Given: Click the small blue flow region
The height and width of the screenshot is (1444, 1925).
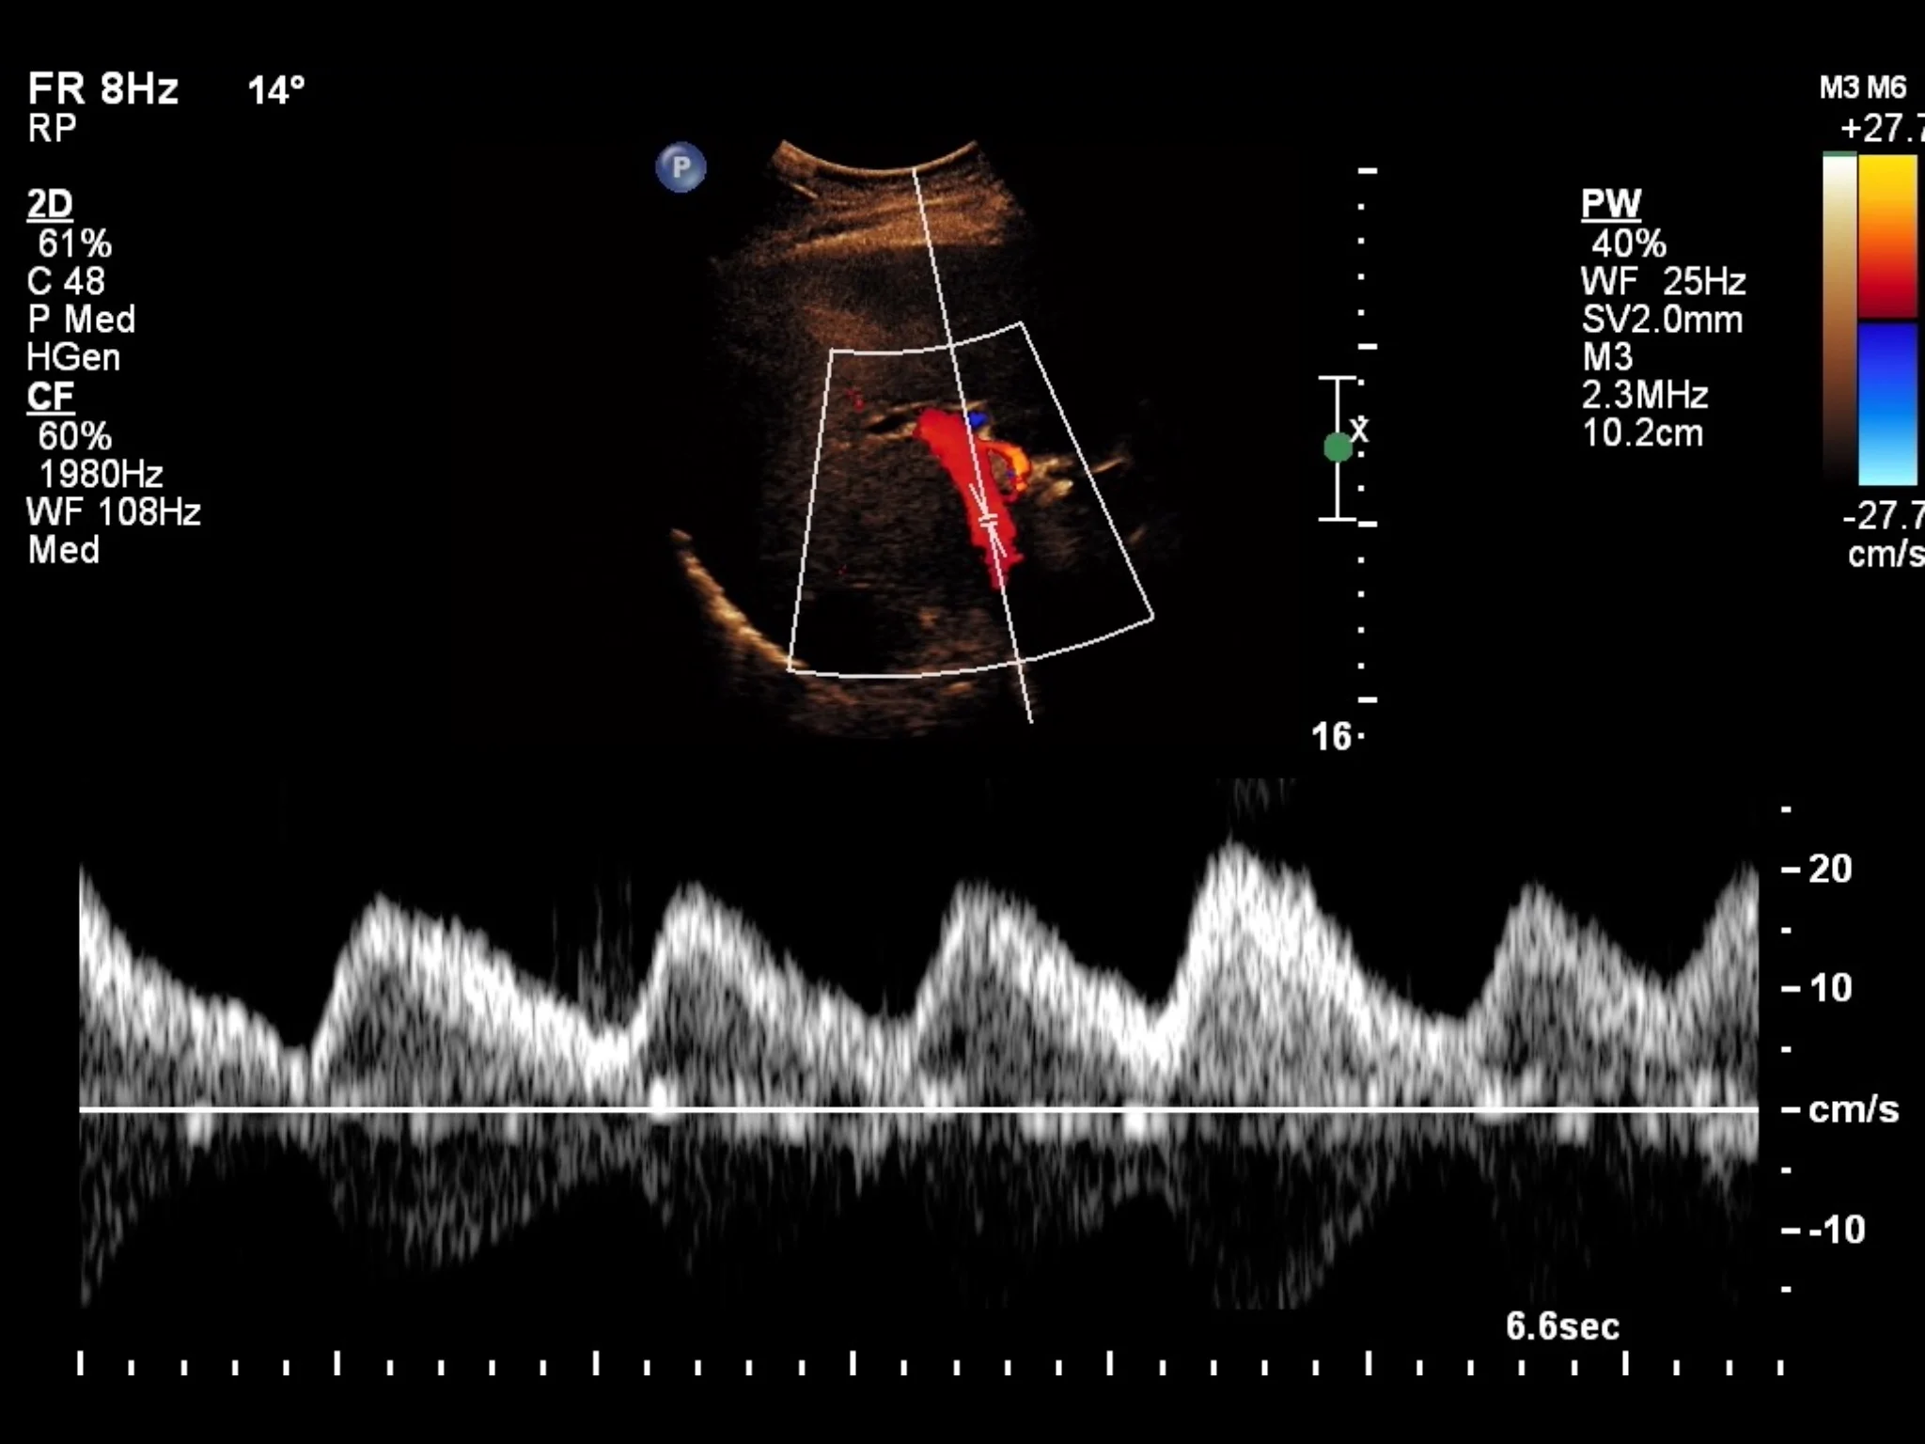Looking at the screenshot, I should 978,418.
